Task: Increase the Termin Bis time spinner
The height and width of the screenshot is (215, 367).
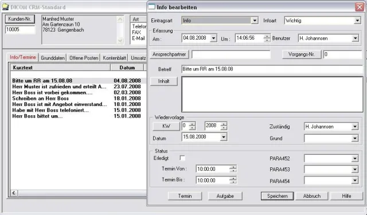Action: (x=233, y=178)
